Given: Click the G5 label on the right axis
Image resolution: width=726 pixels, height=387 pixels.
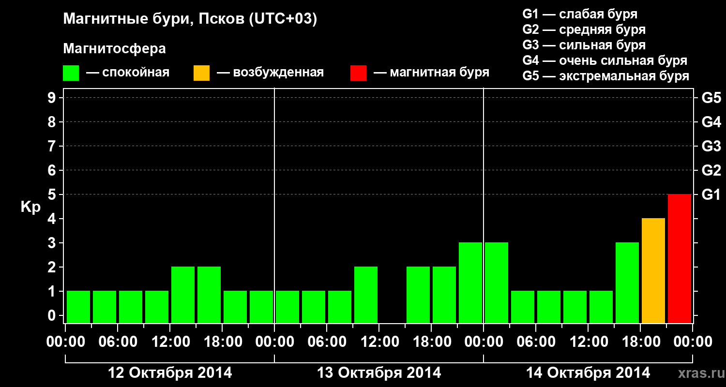Looking at the screenshot, I should tap(711, 98).
